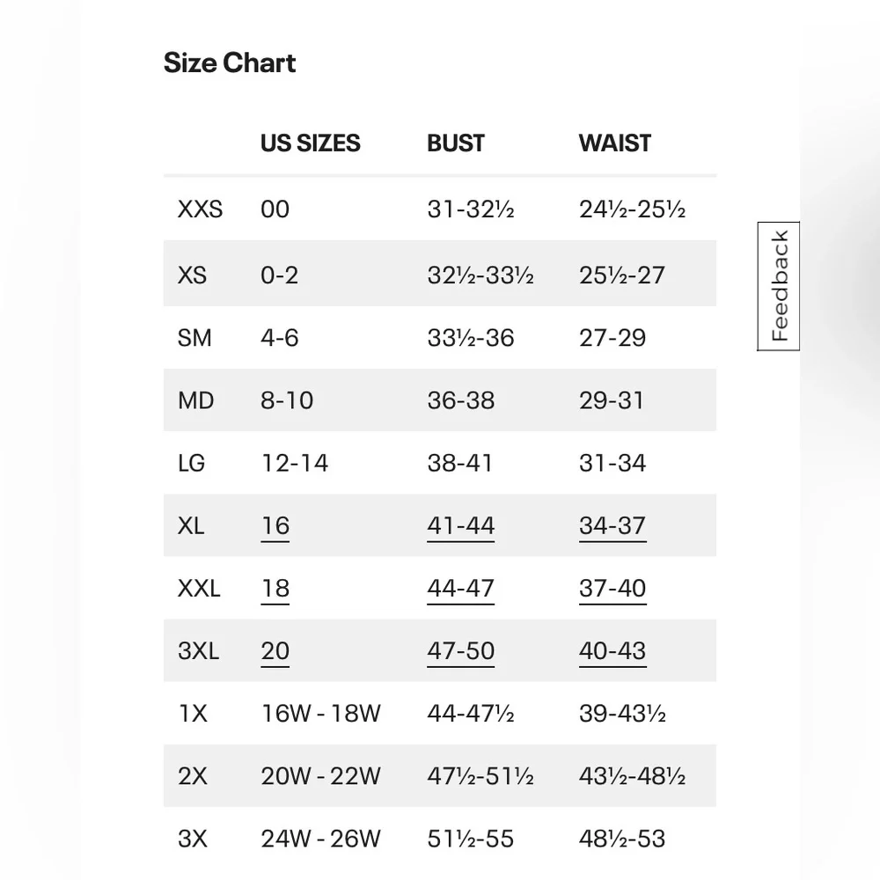Click the 3XL waist range 40-43
Image resolution: width=880 pixels, height=880 pixels.
(612, 651)
